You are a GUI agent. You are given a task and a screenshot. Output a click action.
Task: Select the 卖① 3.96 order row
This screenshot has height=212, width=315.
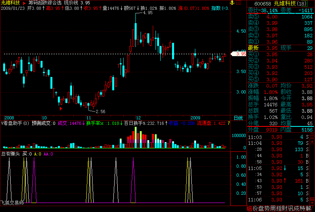coord(280,42)
